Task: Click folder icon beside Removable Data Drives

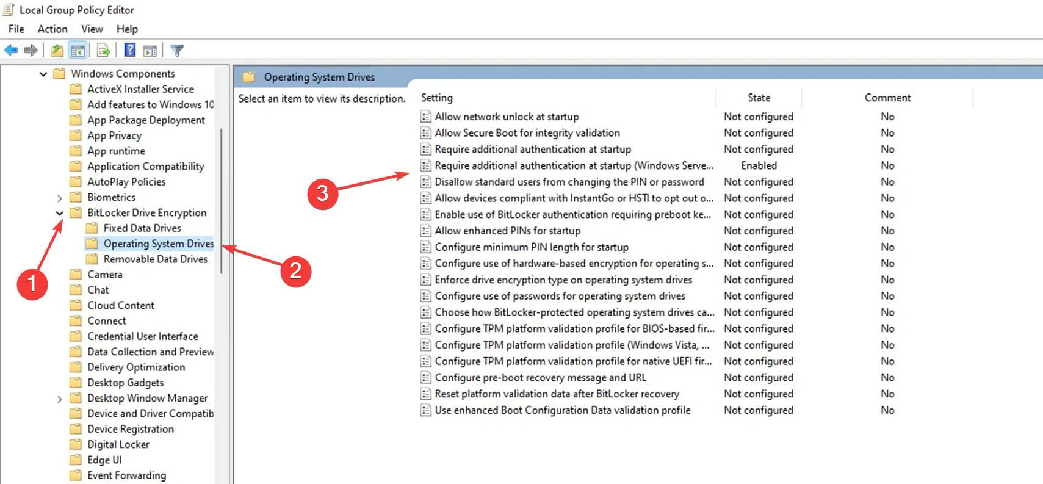Action: [x=92, y=259]
